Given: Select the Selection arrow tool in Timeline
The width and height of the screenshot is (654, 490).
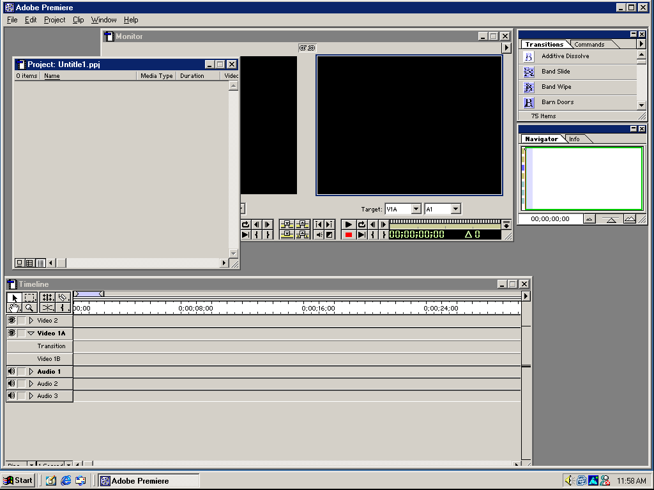Looking at the screenshot, I should [x=14, y=298].
